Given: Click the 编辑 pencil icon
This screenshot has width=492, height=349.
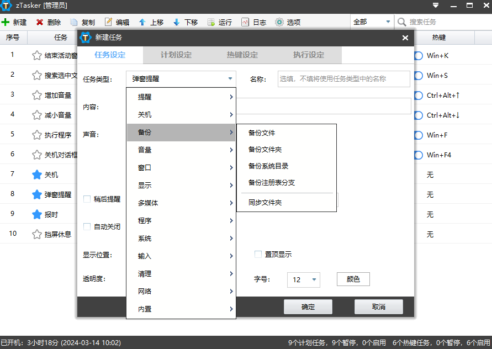Looking at the screenshot, I should coord(108,22).
